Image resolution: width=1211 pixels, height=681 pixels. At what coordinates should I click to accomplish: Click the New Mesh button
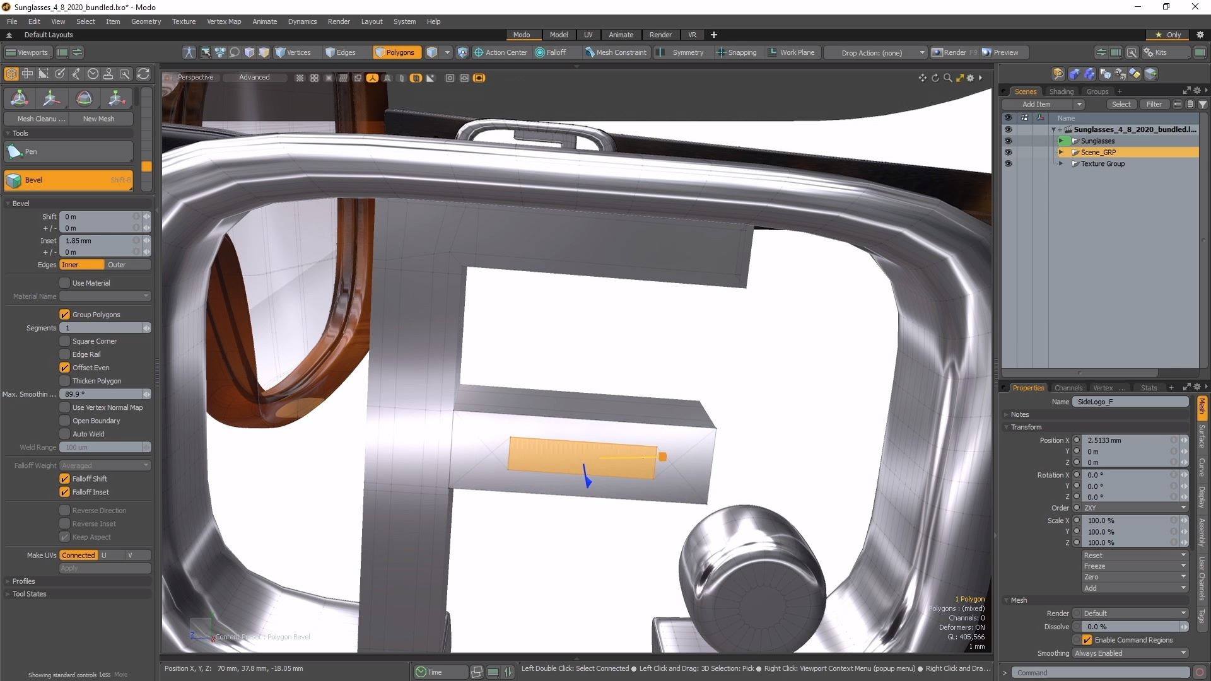pos(98,119)
